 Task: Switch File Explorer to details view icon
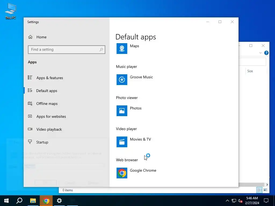tap(260, 190)
